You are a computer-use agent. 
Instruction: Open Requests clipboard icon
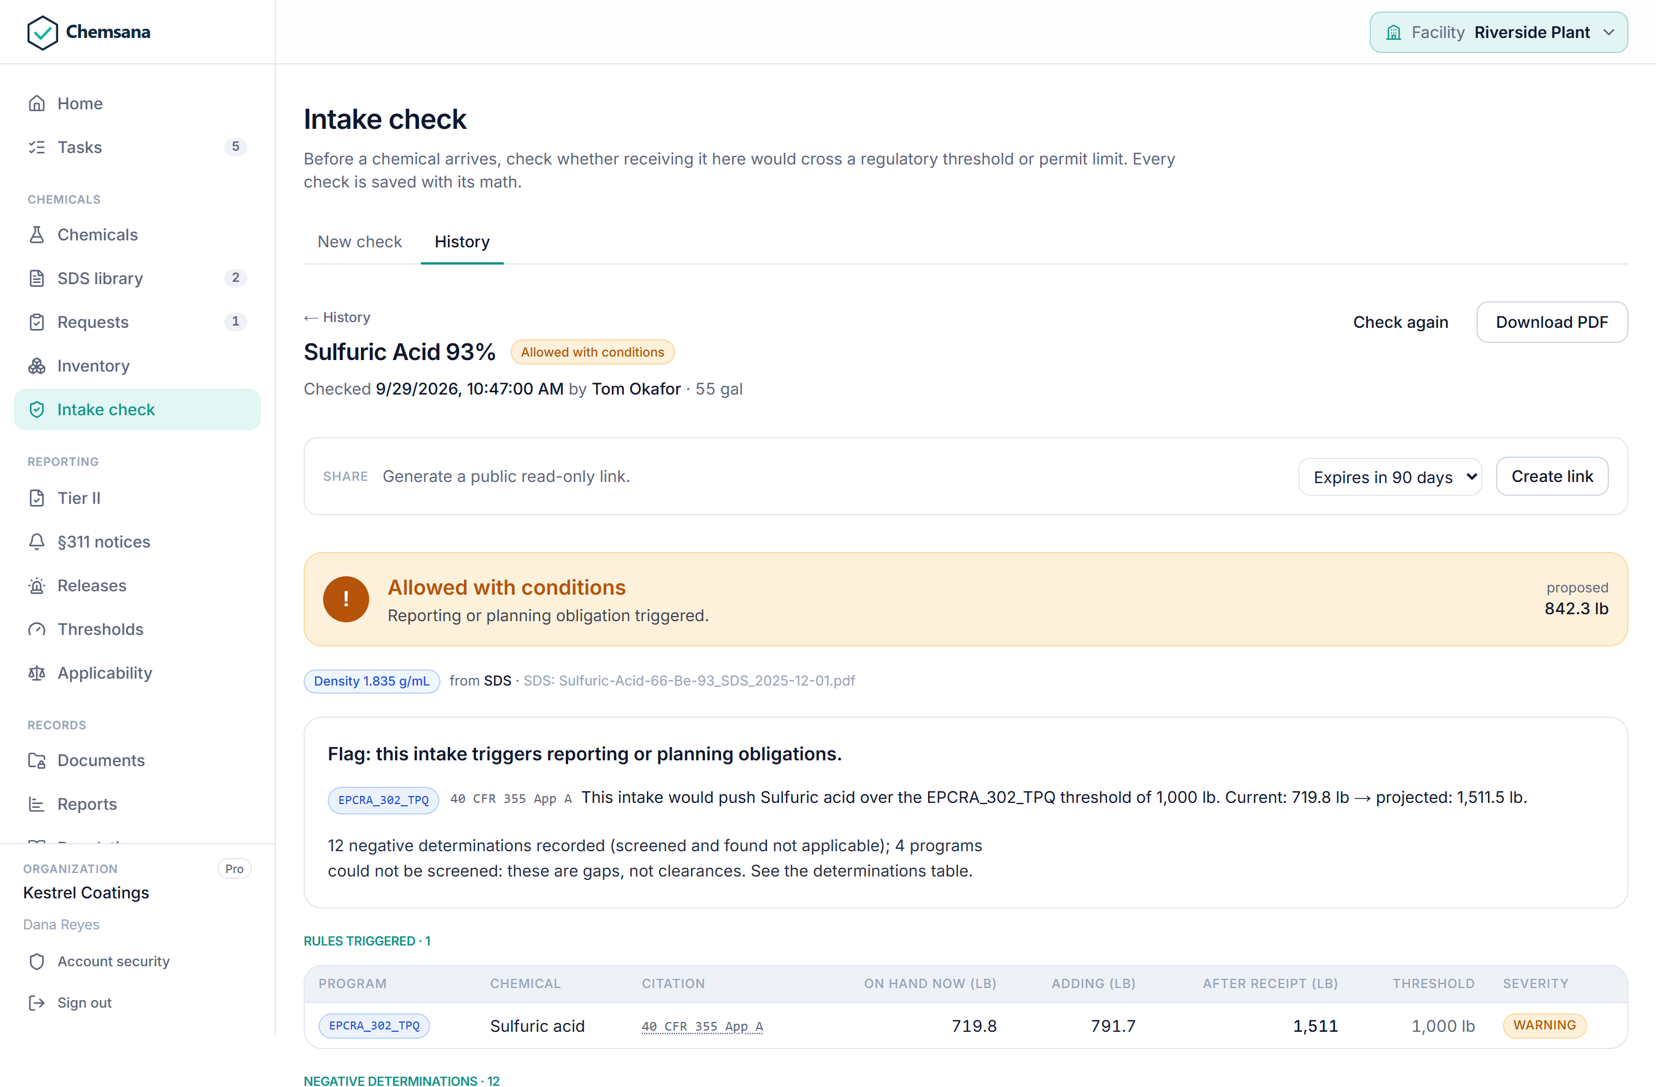pos(37,322)
